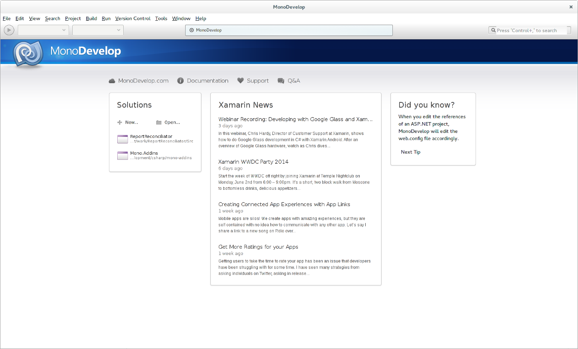
Task: Open the Project menu
Action: point(73,18)
